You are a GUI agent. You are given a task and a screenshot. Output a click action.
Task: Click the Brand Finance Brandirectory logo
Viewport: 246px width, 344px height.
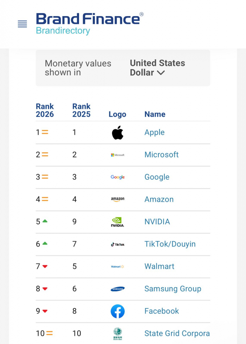pos(90,24)
